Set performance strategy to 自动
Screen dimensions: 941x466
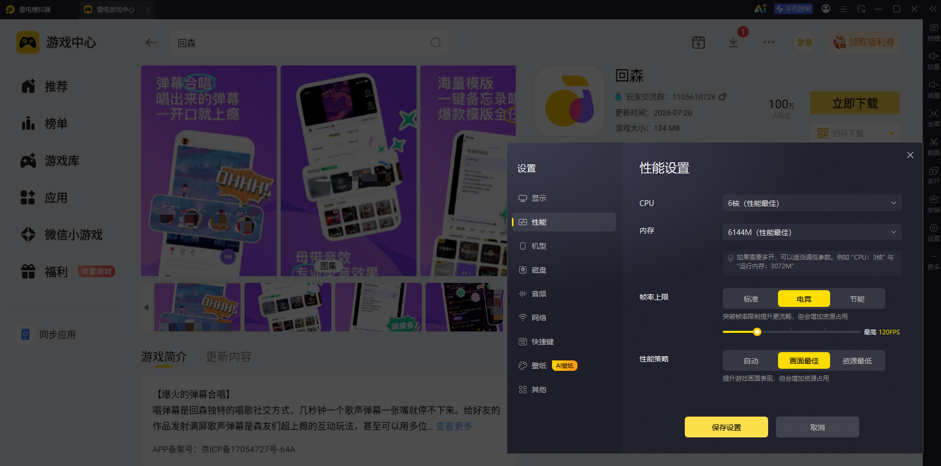[751, 361]
